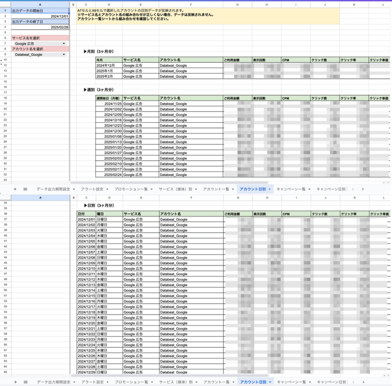Image resolution: width=392 pixels, height=386 pixels.
Task: Select the start date cell 2024/12/01 in column A
Action: tap(40, 17)
